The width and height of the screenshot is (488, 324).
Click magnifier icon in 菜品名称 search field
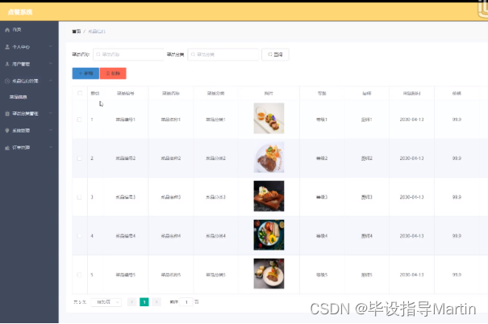(98, 55)
